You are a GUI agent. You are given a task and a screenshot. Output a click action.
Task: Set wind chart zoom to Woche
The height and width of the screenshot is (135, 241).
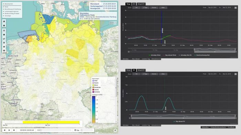pyautogui.click(x=154, y=8)
